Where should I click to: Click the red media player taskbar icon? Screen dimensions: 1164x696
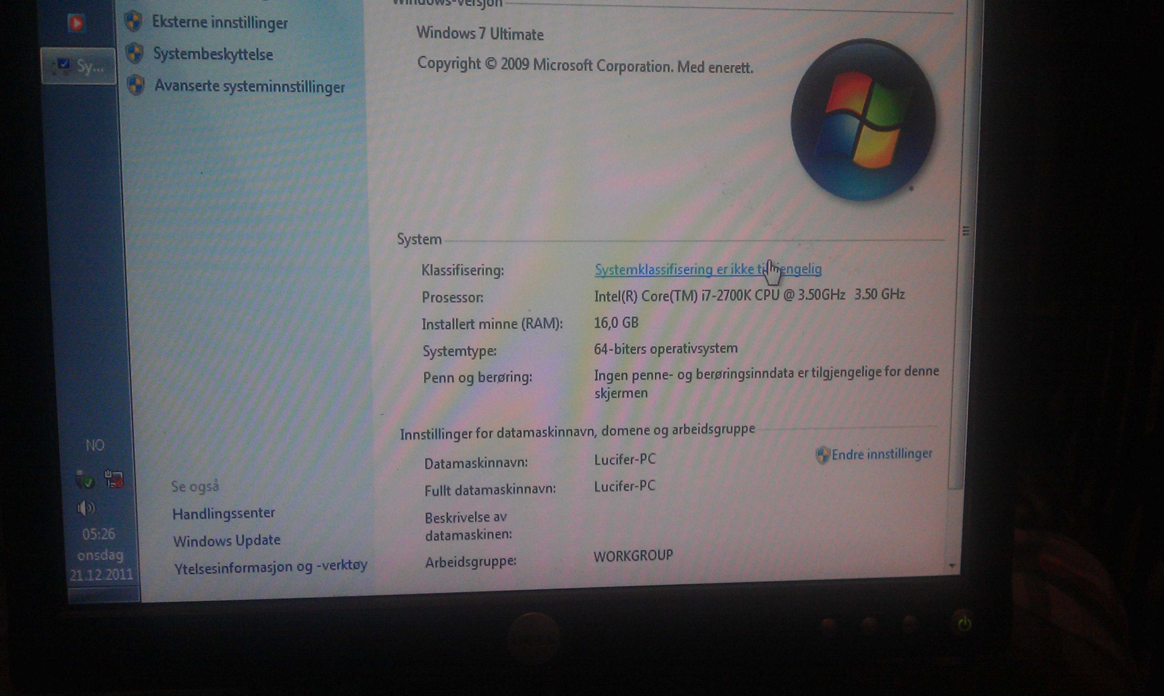(x=76, y=22)
